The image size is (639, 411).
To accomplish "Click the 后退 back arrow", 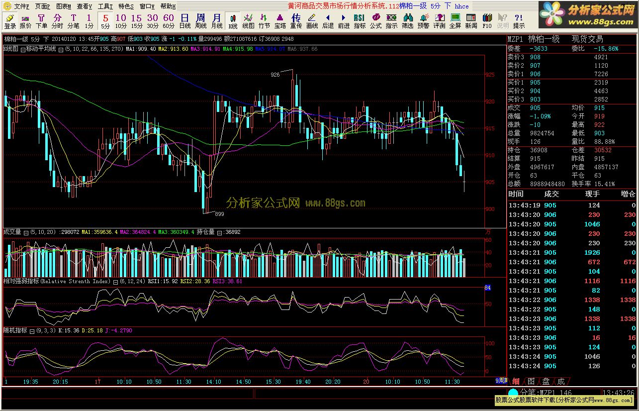I will [x=328, y=21].
